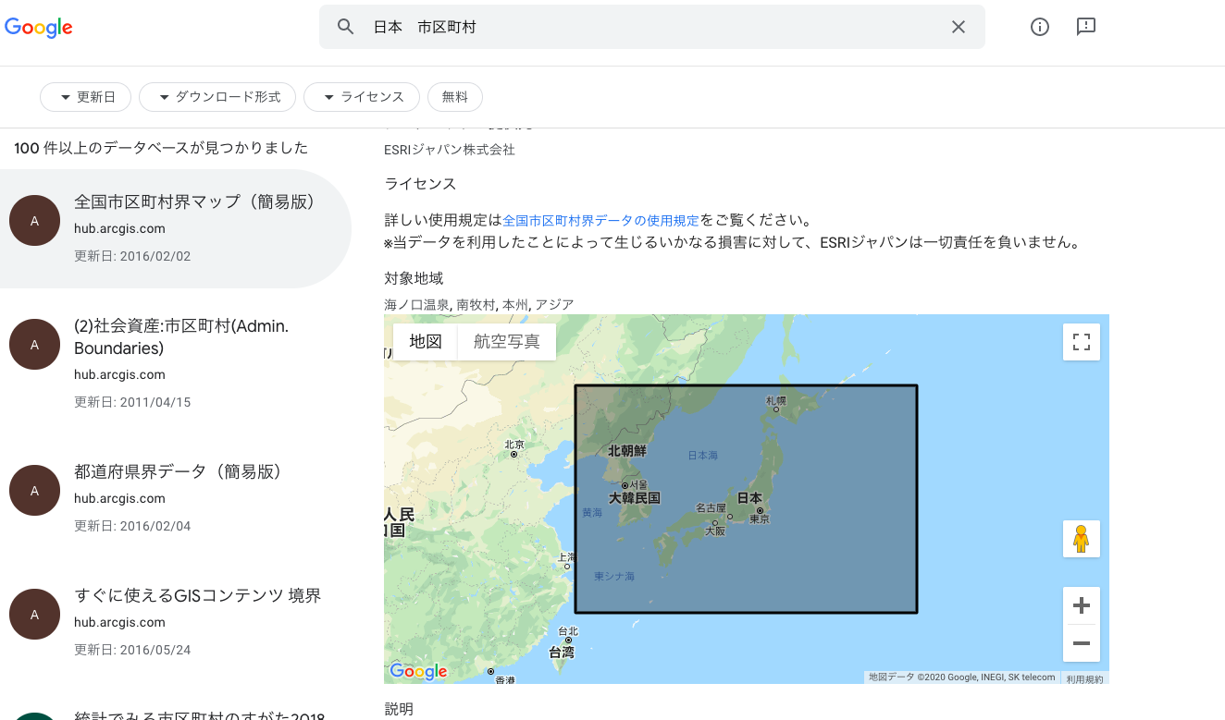Zoom out the map with minus button
Image resolution: width=1225 pixels, height=720 pixels.
coord(1082,643)
